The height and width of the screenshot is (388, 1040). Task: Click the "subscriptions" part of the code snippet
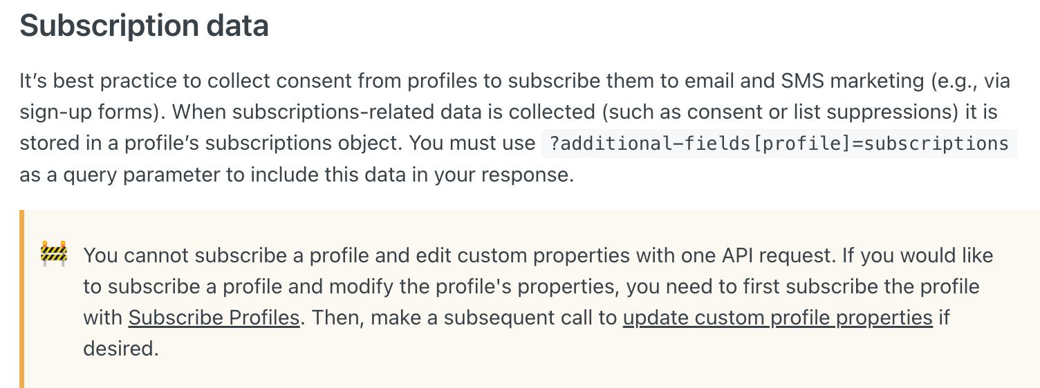(x=936, y=144)
